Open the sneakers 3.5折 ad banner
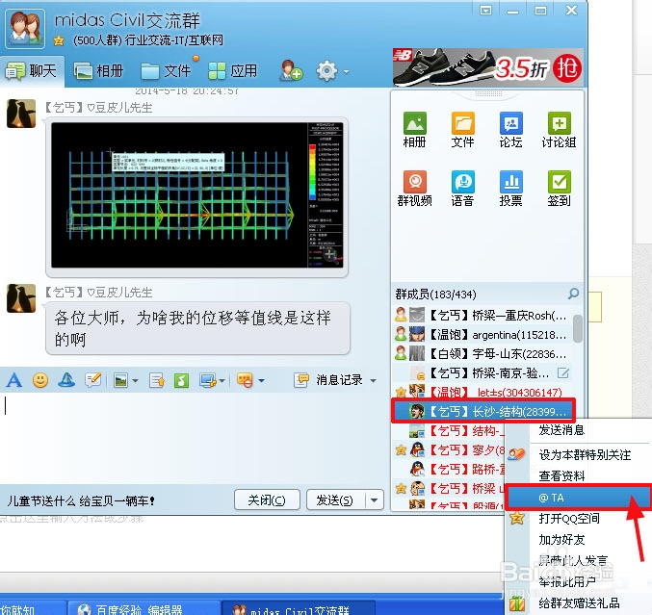 [487, 67]
